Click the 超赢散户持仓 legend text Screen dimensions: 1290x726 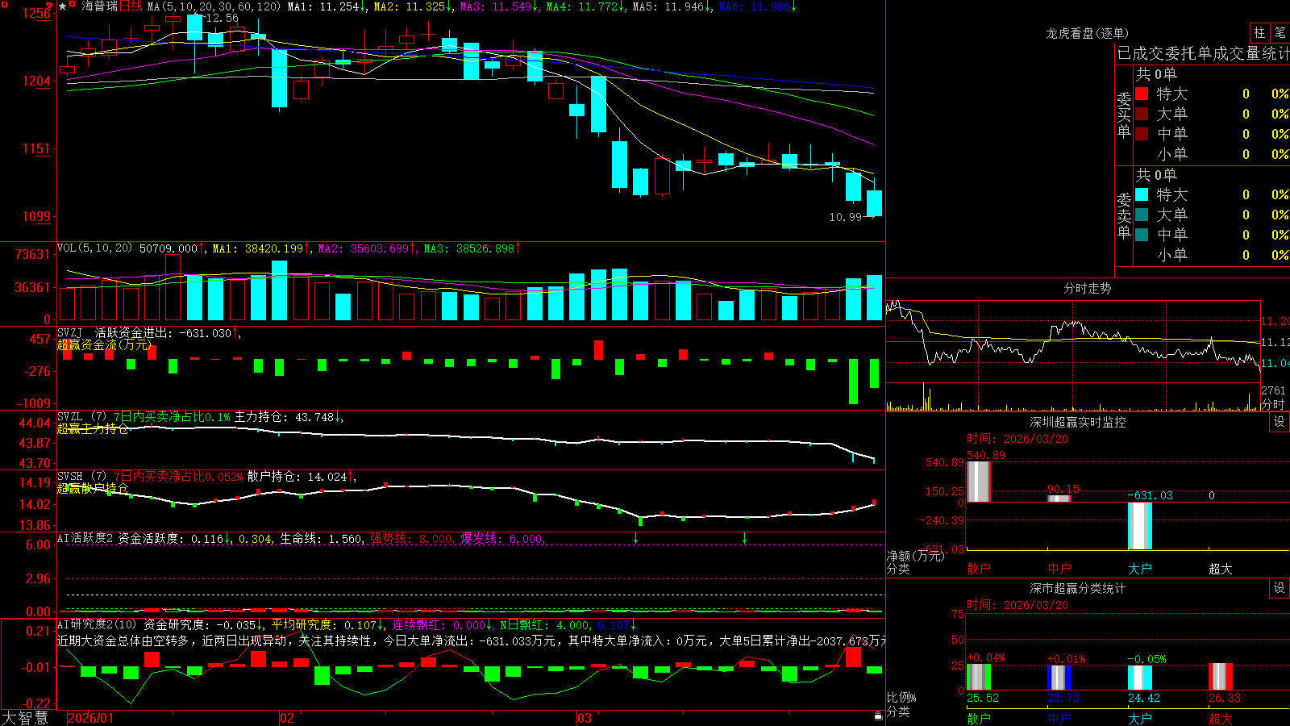[93, 488]
